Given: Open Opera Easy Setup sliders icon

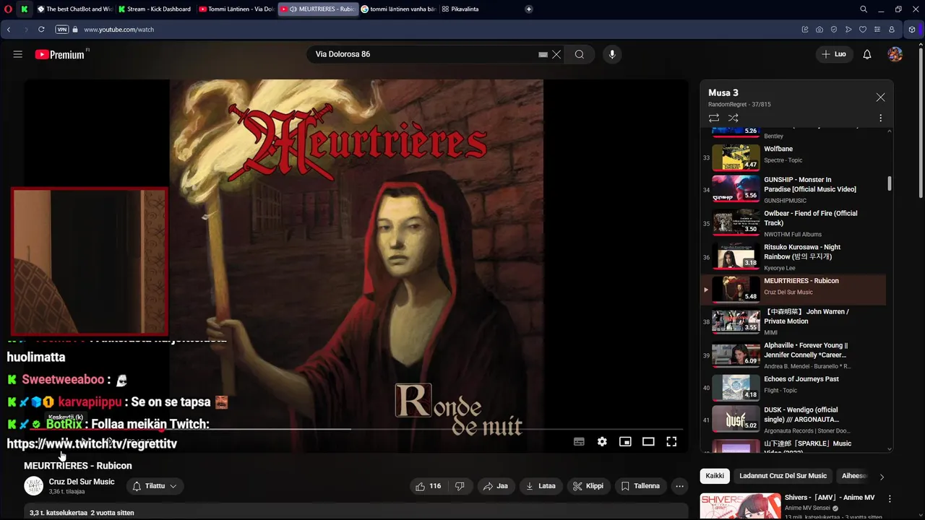Looking at the screenshot, I should click(x=877, y=30).
